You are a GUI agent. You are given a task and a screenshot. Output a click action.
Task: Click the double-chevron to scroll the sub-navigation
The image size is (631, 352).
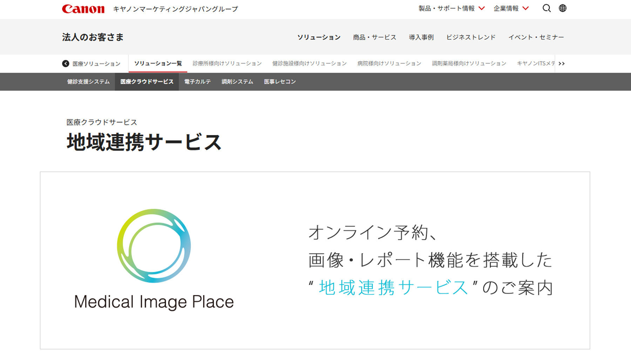click(562, 64)
